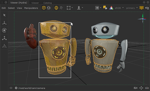Toggle the eye visibility icon in top toolbar

147,8
